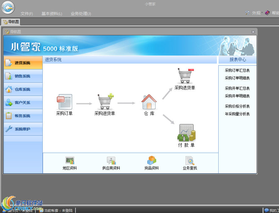Open 供应商资料 supplier data icon
Viewport: 279px width, 213px height.
tap(111, 161)
